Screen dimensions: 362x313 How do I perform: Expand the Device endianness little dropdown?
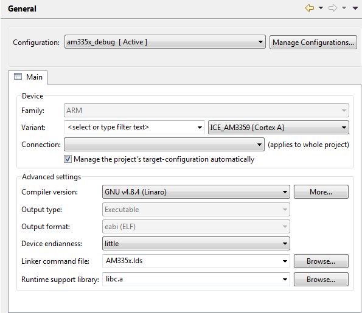(x=196, y=244)
